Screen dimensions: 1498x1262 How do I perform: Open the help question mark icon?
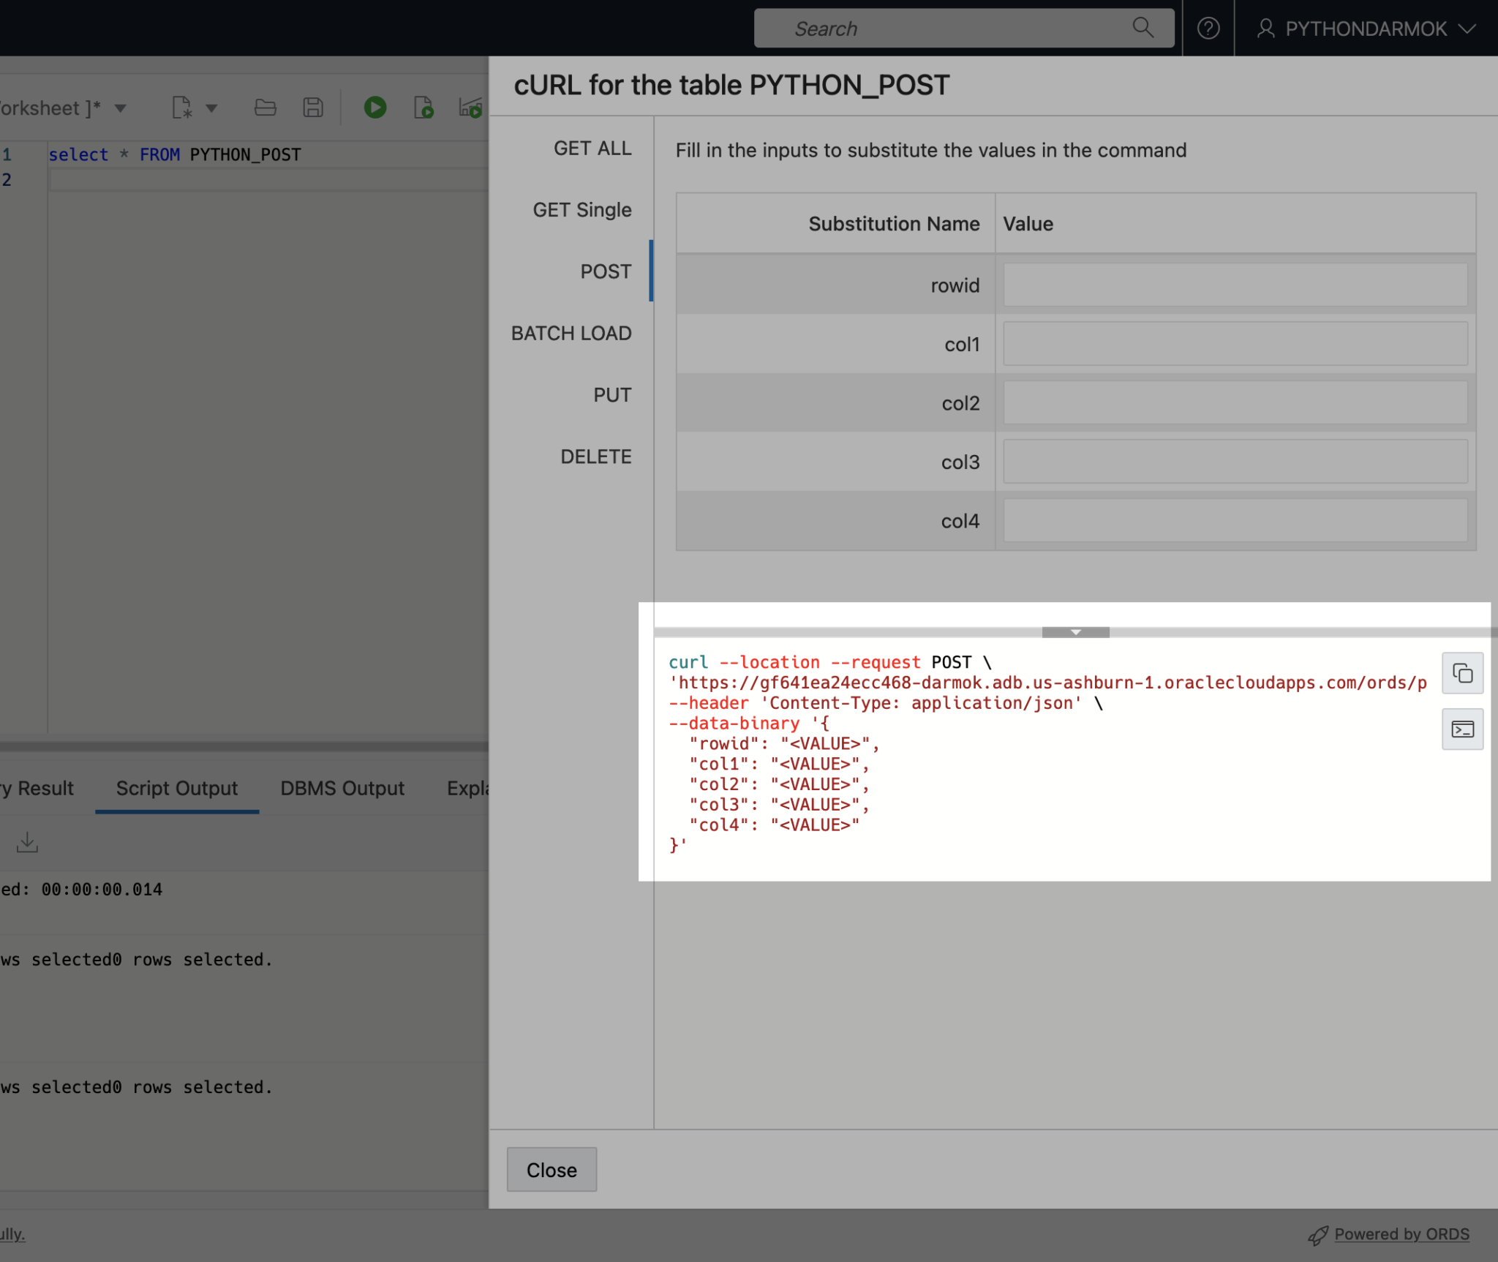(x=1208, y=28)
